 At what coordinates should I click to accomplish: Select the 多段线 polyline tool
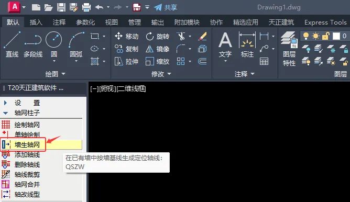click(33, 44)
